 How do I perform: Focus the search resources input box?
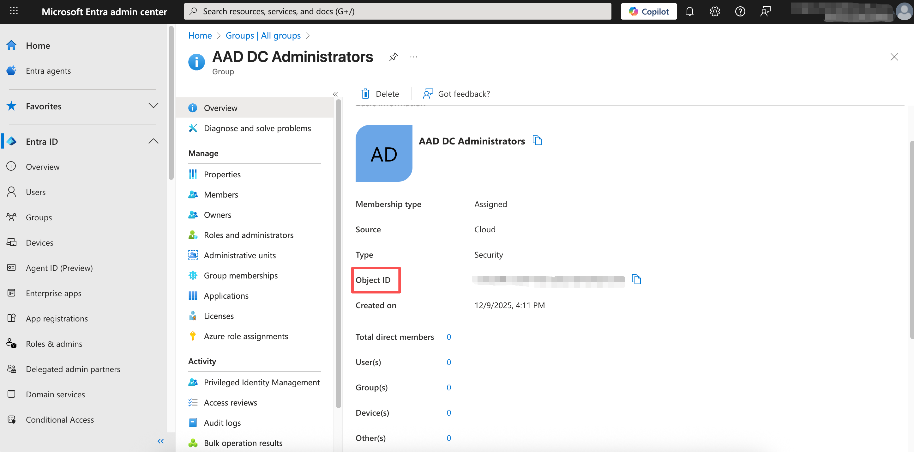pos(397,11)
